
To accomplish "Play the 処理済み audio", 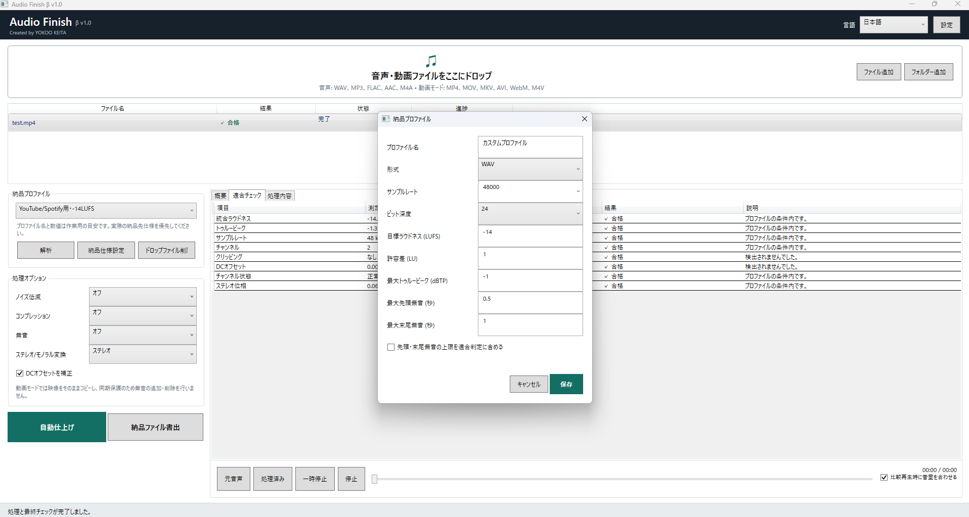I will click(273, 479).
